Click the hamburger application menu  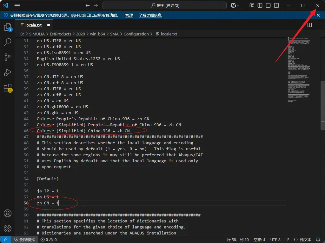pyautogui.click(x=17, y=6)
